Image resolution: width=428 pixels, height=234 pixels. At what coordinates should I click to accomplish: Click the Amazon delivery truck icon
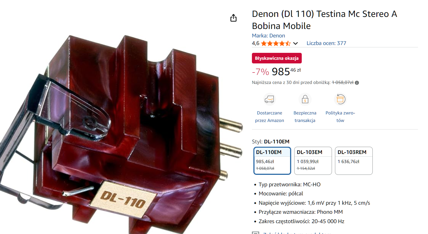pyautogui.click(x=269, y=99)
